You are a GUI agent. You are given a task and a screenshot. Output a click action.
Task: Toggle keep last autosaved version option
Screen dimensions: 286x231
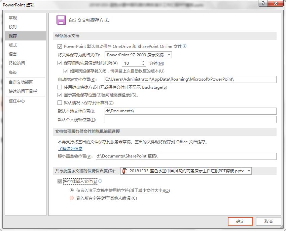click(x=66, y=71)
